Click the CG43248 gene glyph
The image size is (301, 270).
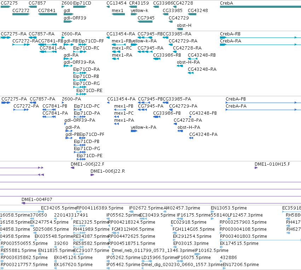pos(192,14)
